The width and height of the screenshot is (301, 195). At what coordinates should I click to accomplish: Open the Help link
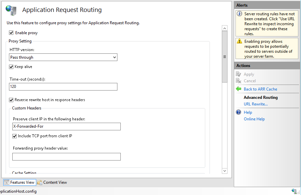coord(248,112)
